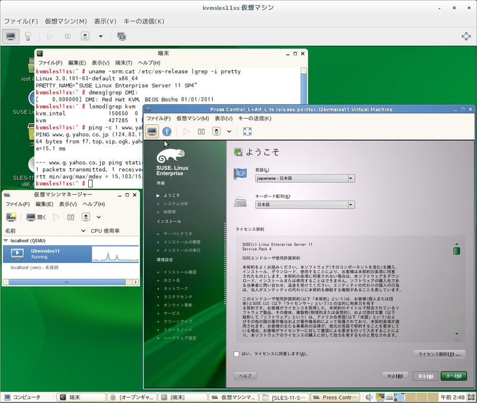Switch l2kvmsles11 console to fullscreen
Viewport: 477px width, 403px height.
pyautogui.click(x=247, y=132)
